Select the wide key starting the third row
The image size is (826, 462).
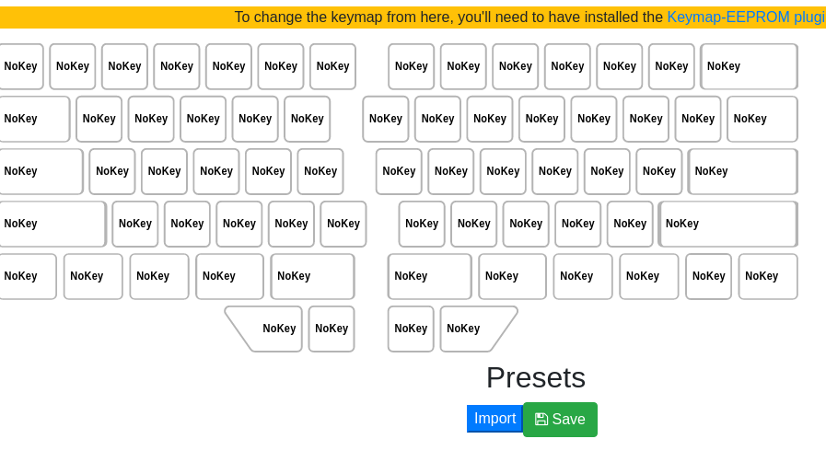coord(41,171)
